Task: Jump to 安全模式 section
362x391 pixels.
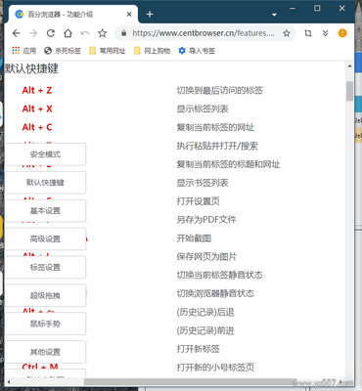Action: click(x=45, y=154)
